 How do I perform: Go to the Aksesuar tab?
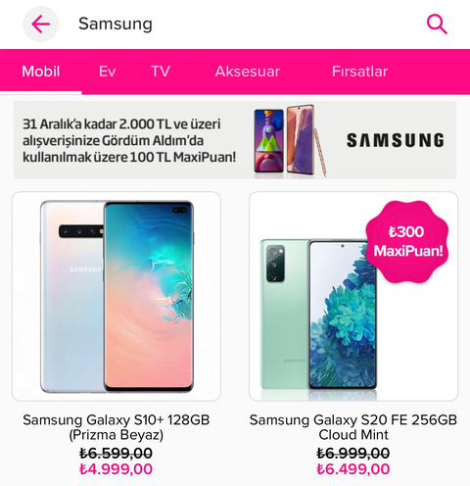(x=248, y=72)
